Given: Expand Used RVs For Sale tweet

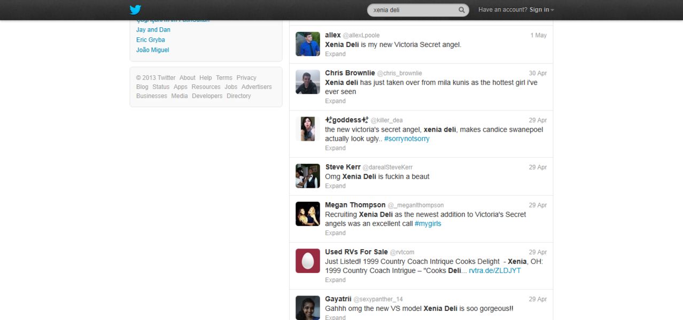Looking at the screenshot, I should [335, 279].
